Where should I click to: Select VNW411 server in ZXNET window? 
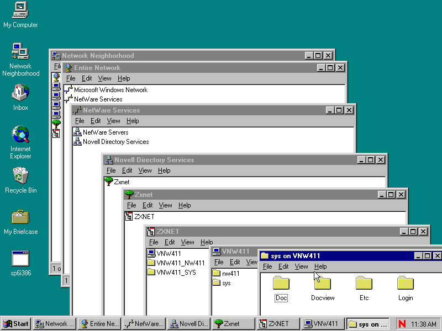pyautogui.click(x=164, y=253)
